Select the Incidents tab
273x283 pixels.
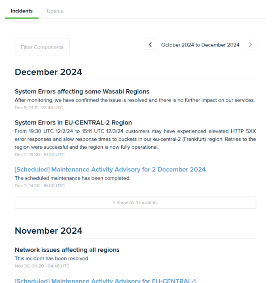click(22, 11)
